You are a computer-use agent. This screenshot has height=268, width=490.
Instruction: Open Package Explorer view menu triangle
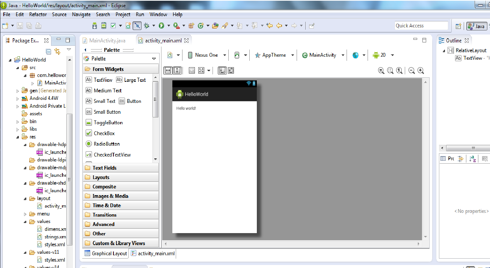(69, 50)
